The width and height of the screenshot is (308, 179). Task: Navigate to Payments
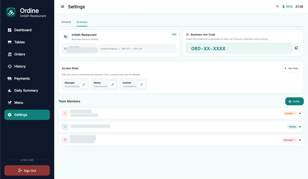coord(27,78)
